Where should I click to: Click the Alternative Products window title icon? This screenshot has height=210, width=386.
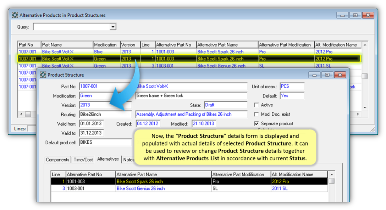(15, 15)
